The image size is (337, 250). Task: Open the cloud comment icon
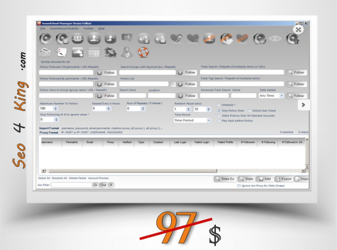coord(77,52)
